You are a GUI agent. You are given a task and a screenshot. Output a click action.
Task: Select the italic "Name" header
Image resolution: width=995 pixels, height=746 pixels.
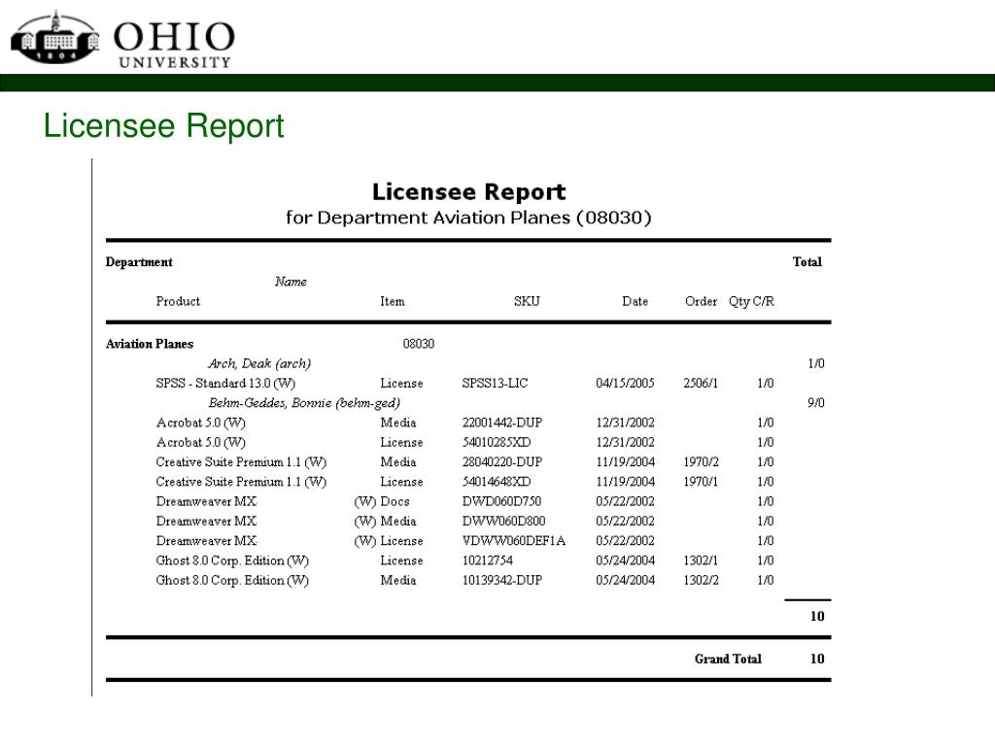[291, 281]
